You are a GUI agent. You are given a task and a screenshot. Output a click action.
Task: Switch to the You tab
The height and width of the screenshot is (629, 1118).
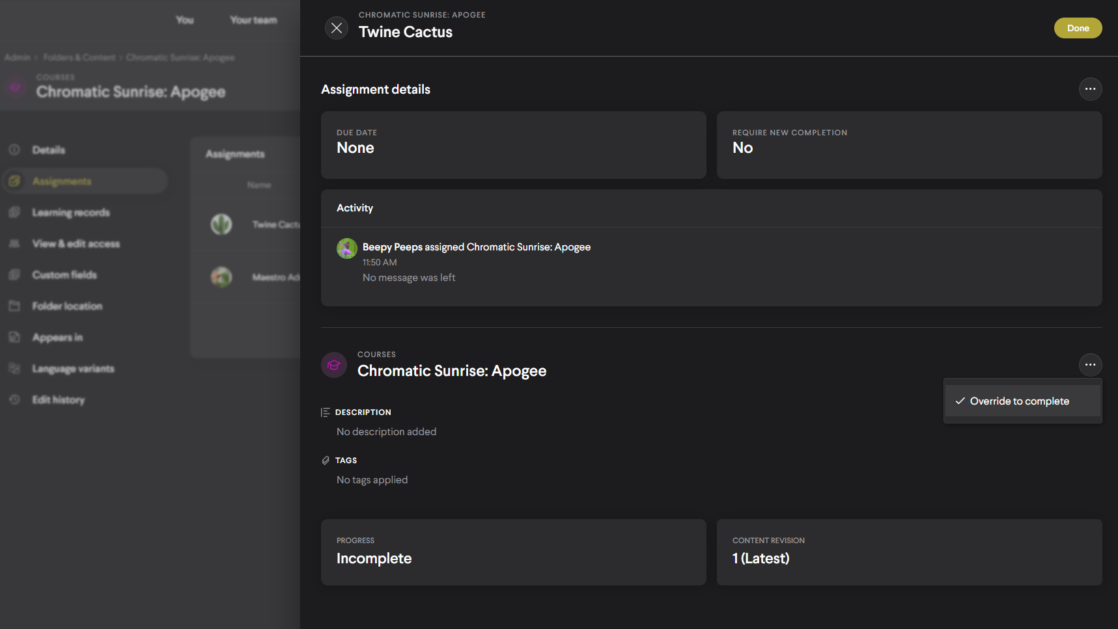185,20
